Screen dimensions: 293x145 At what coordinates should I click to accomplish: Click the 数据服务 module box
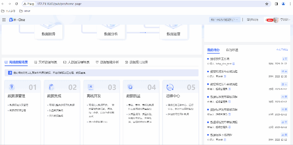[x=49, y=34]
